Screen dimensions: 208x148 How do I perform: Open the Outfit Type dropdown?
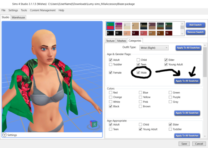pos(154,48)
